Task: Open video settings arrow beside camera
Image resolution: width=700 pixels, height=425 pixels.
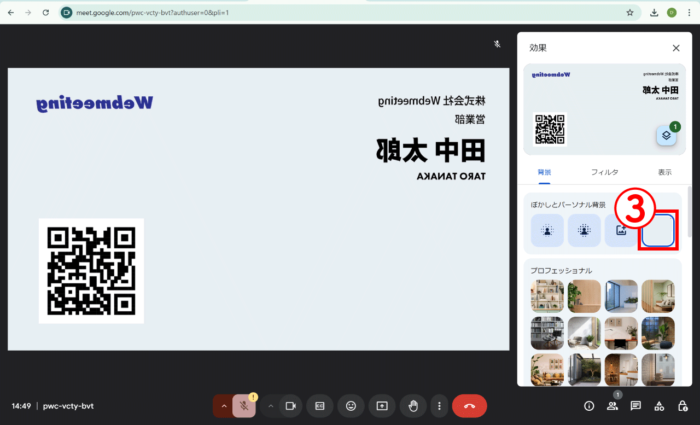Action: 270,406
